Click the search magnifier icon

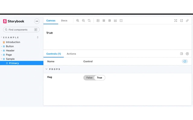point(6,30)
